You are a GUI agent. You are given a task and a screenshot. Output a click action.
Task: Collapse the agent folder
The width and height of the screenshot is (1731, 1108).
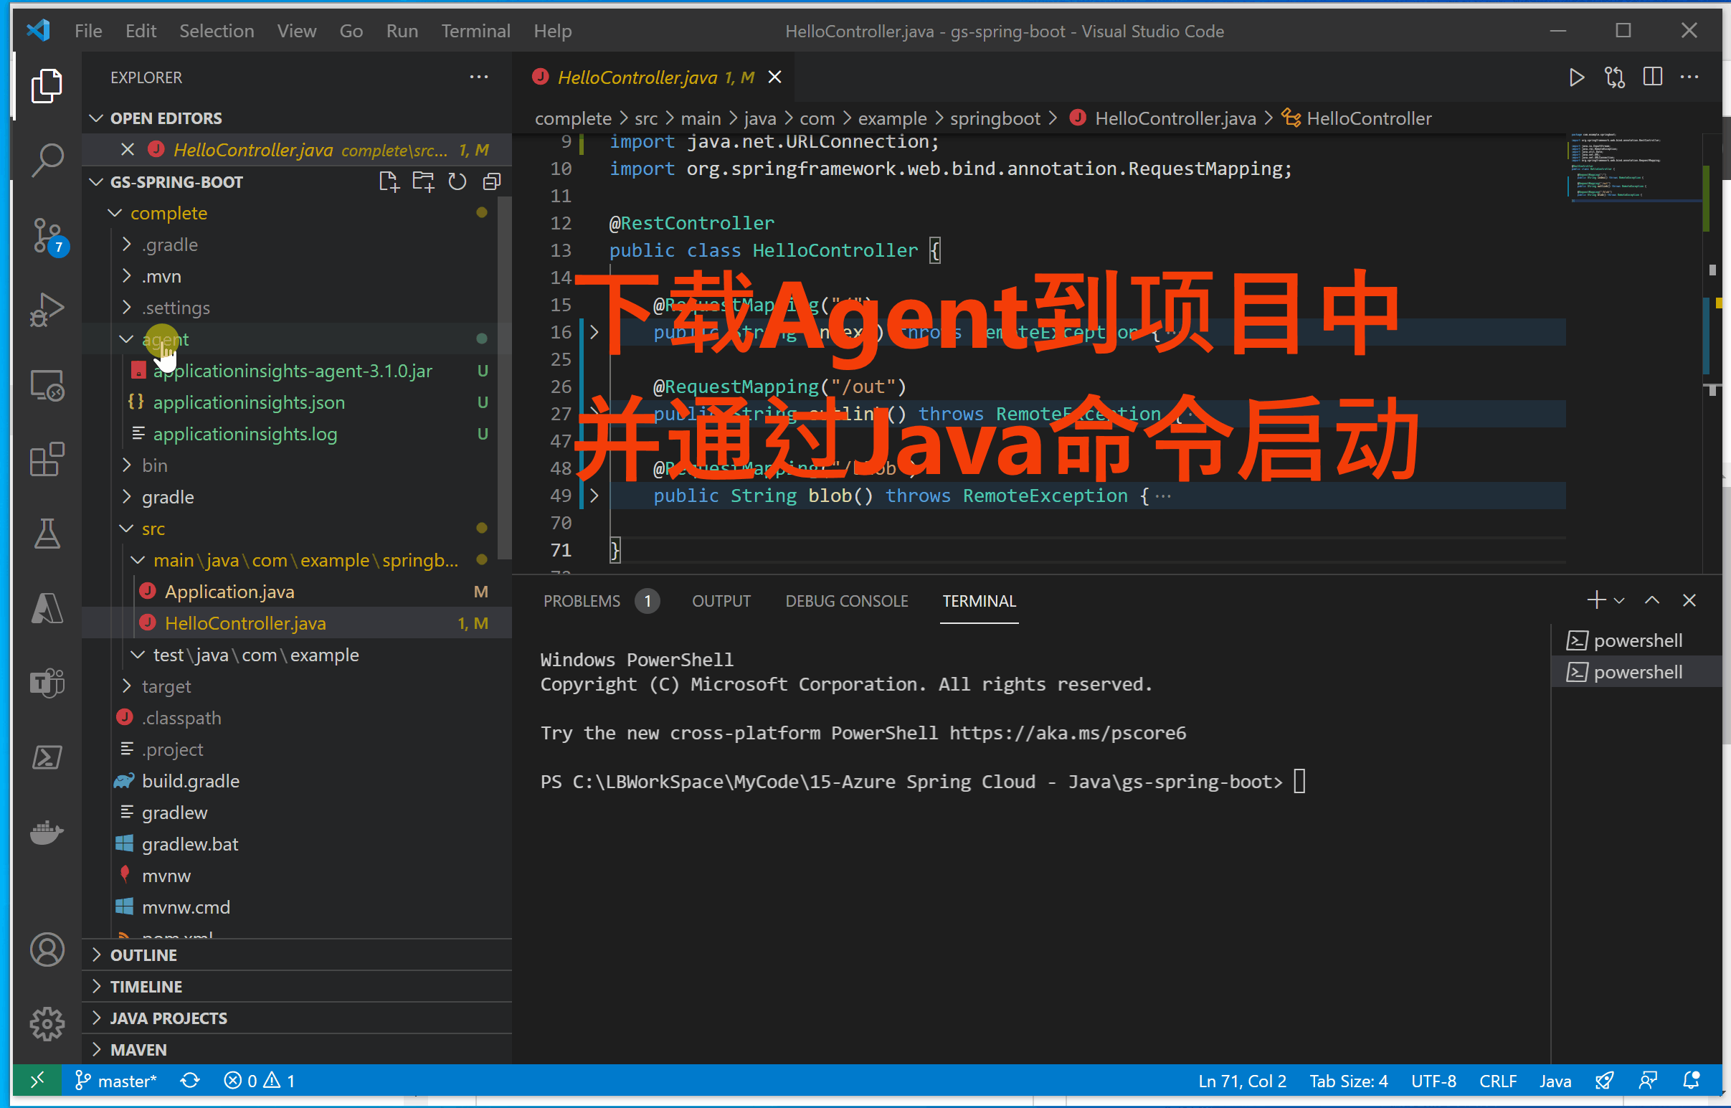click(127, 339)
